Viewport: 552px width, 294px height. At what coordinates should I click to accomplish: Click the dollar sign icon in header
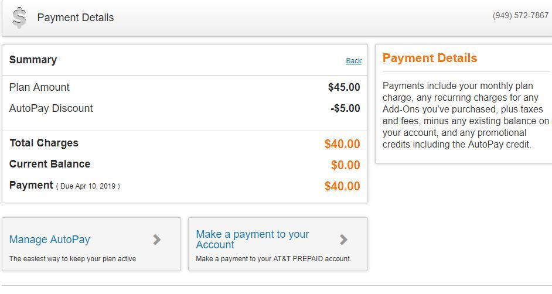coord(19,18)
